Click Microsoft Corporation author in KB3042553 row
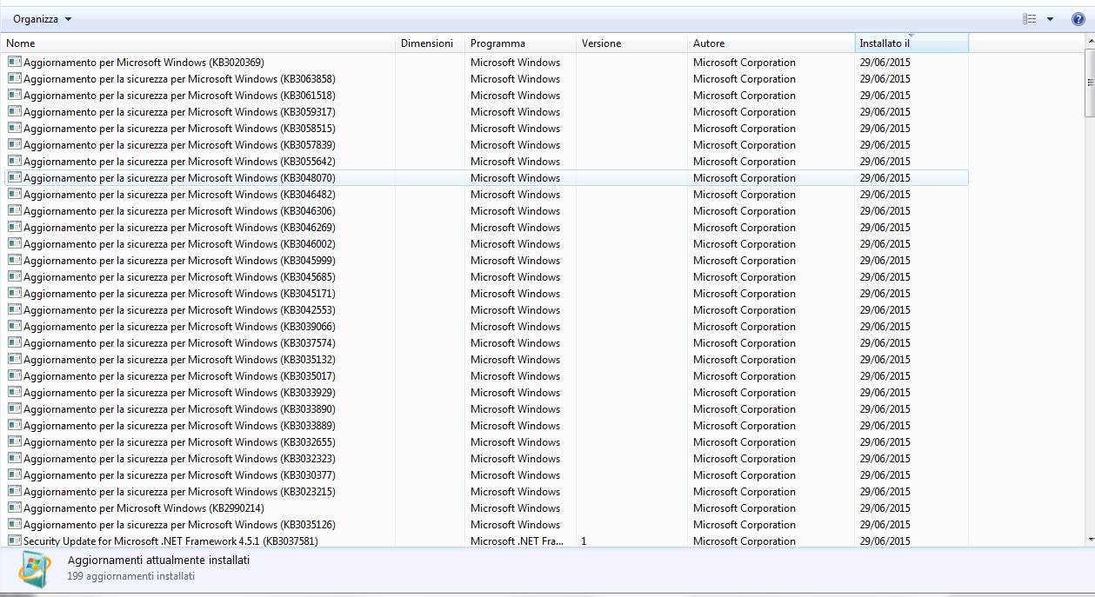Image resolution: width=1095 pixels, height=597 pixels. [744, 310]
